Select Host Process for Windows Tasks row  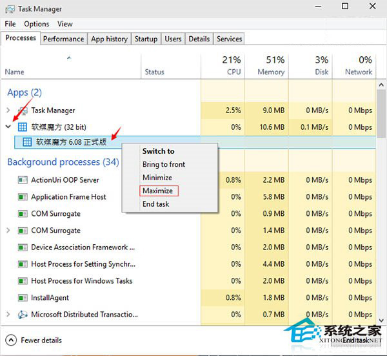[188, 281]
